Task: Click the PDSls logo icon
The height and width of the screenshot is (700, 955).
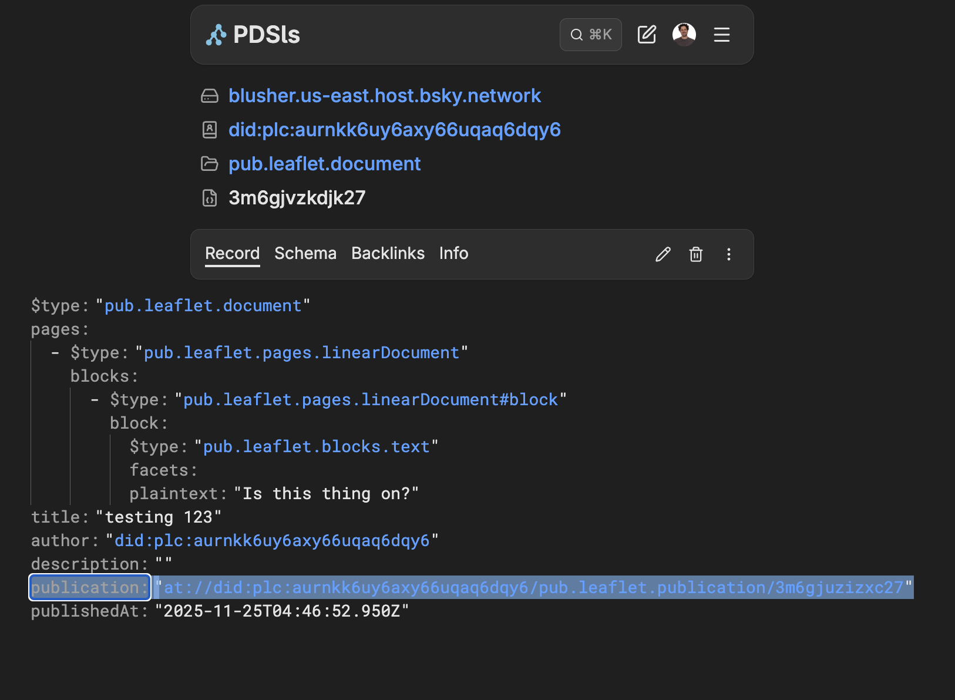Action: (216, 35)
